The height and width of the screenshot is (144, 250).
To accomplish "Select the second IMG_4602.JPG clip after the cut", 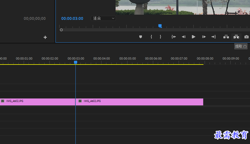I will (x=139, y=102).
